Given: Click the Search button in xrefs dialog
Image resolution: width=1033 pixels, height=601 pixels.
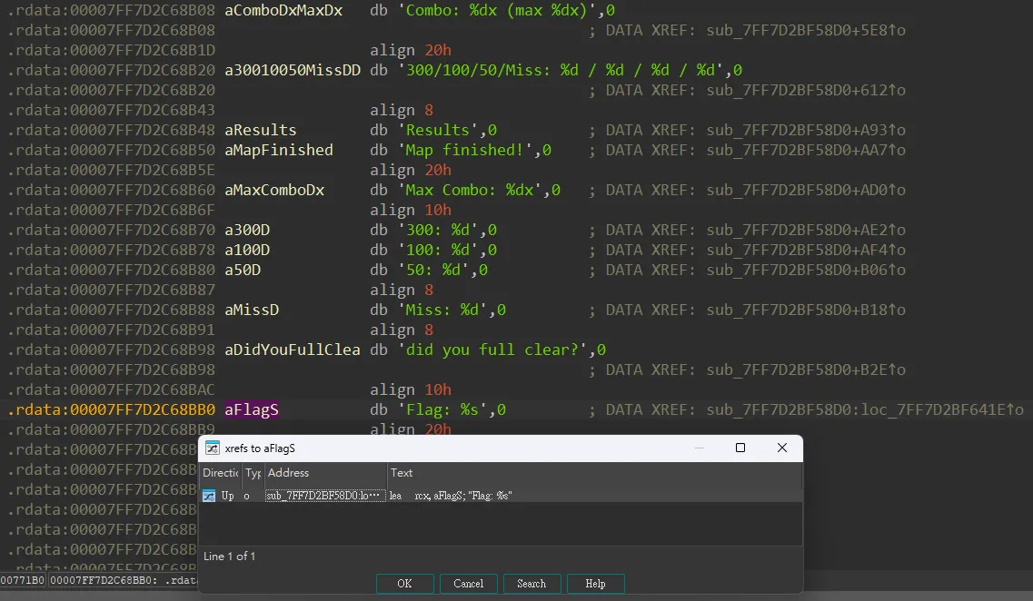Looking at the screenshot, I should [x=531, y=584].
